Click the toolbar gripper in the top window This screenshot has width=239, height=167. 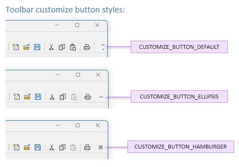click(x=9, y=47)
